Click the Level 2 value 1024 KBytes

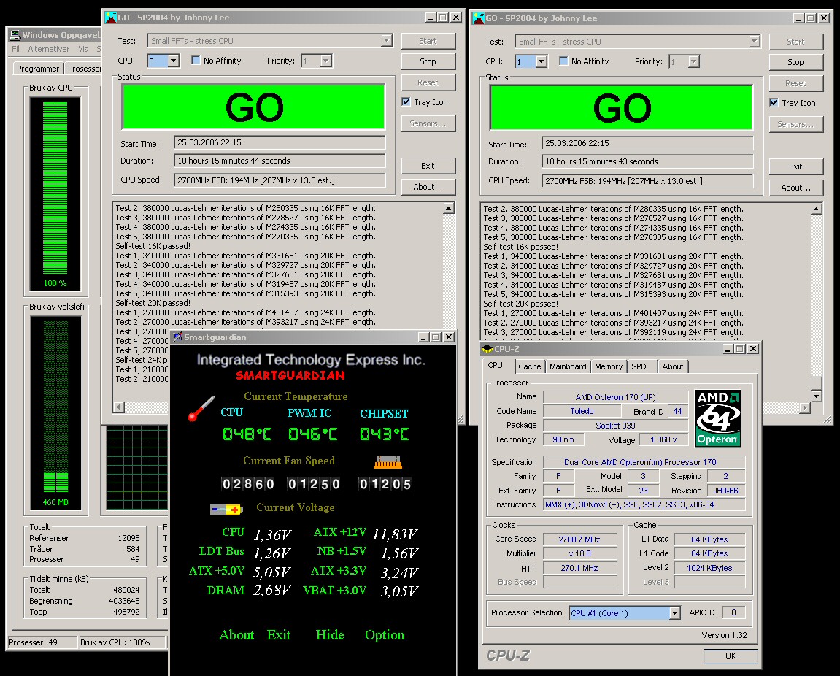tap(709, 568)
